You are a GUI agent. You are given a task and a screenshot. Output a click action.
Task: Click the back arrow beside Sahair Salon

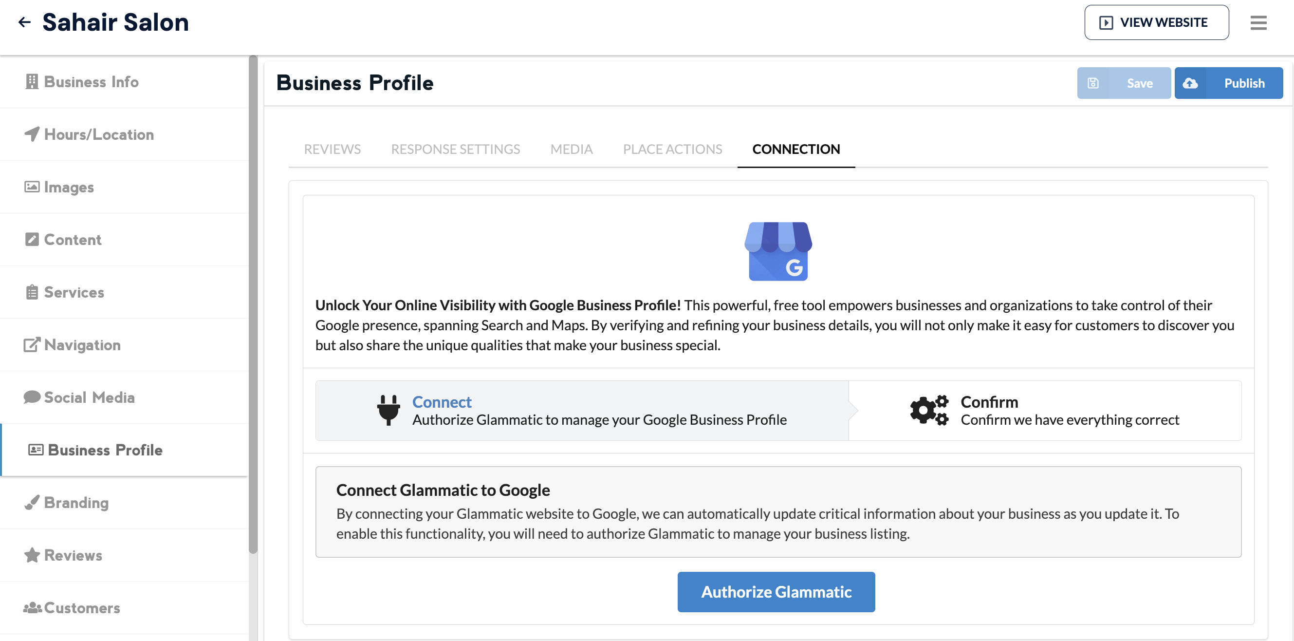24,22
